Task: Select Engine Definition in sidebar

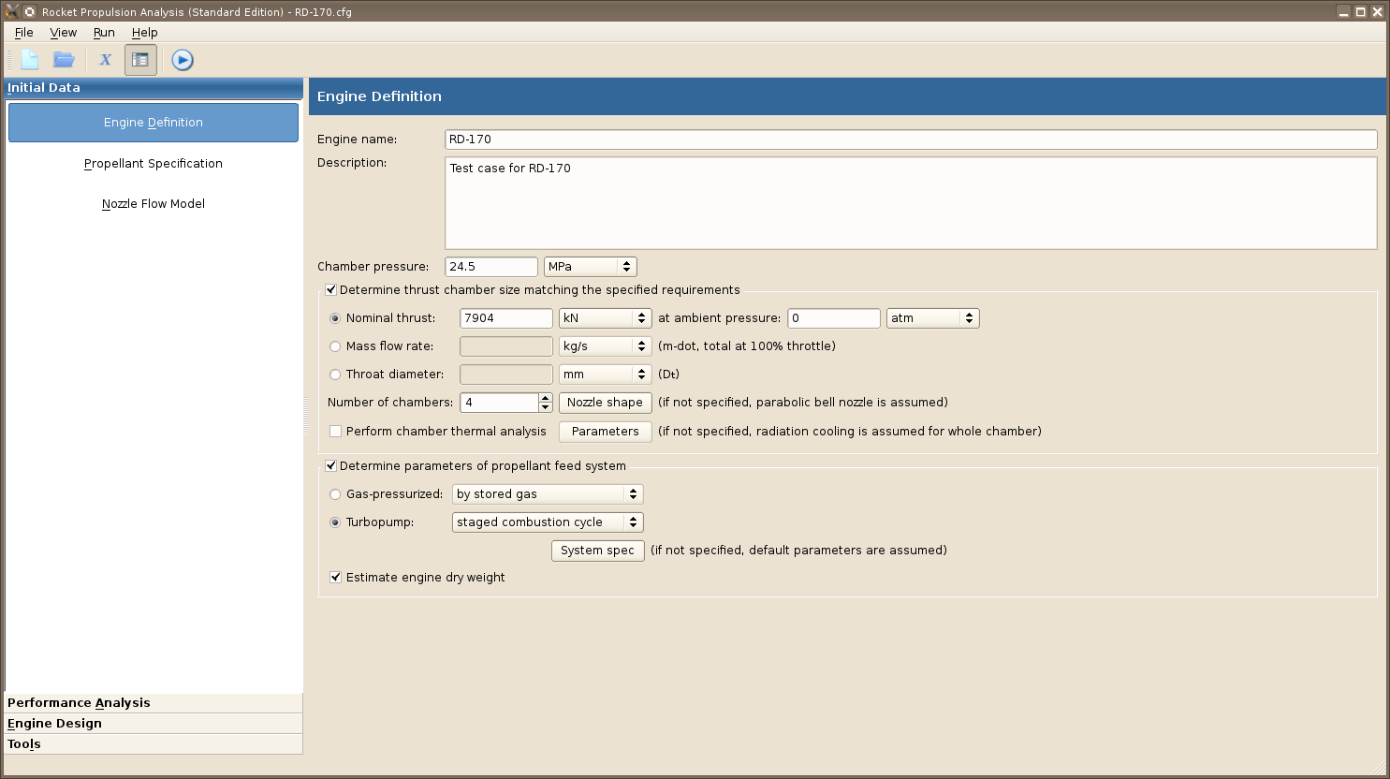Action: 154,123
